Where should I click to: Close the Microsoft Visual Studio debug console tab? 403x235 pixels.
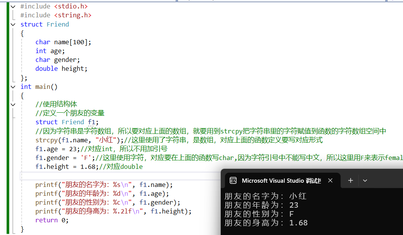pos(330,181)
